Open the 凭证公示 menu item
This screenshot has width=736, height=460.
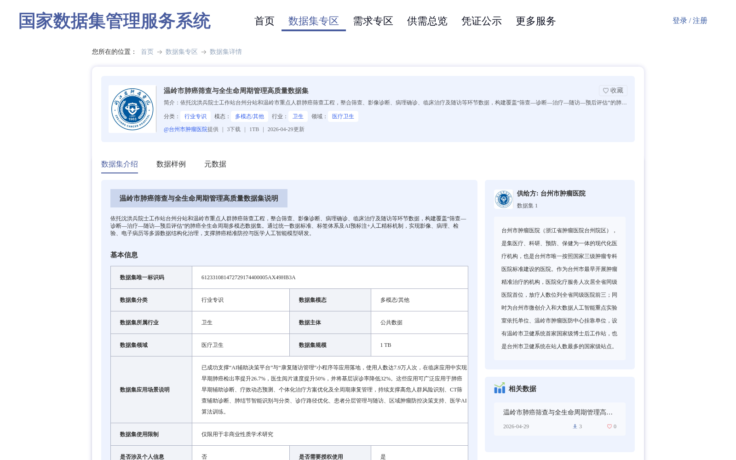pyautogui.click(x=482, y=21)
